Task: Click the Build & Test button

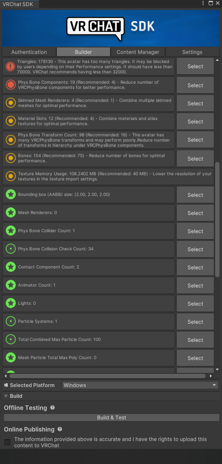Action: point(111,417)
